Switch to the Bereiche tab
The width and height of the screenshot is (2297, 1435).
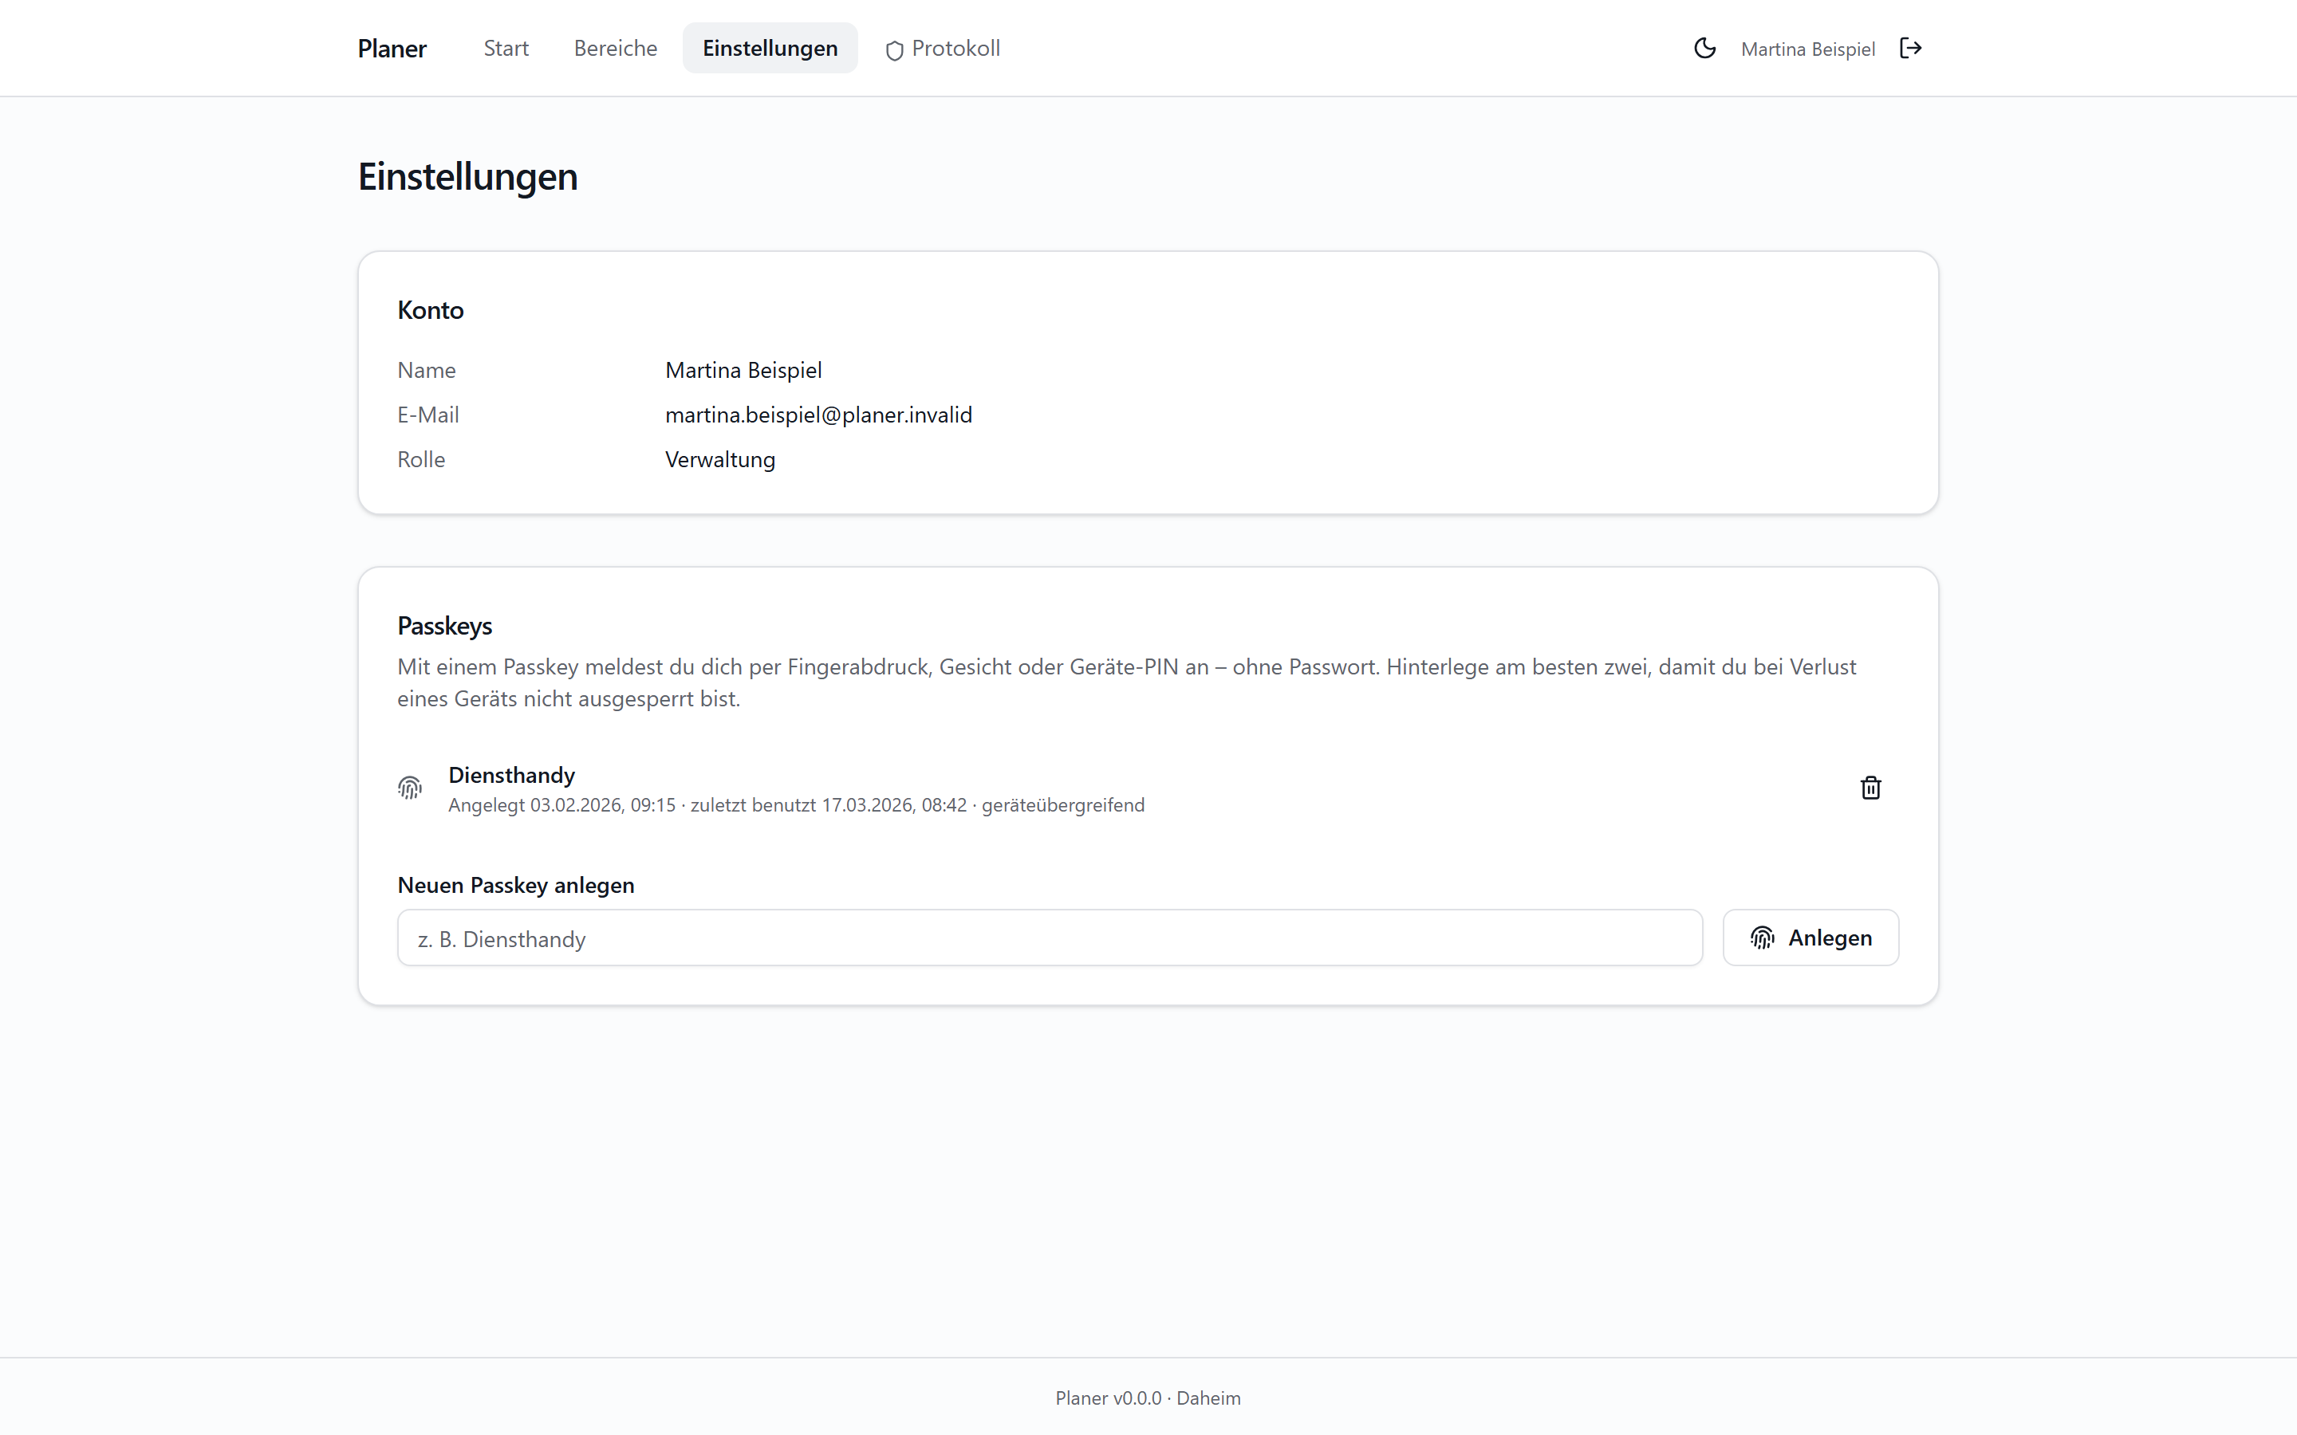click(x=615, y=49)
